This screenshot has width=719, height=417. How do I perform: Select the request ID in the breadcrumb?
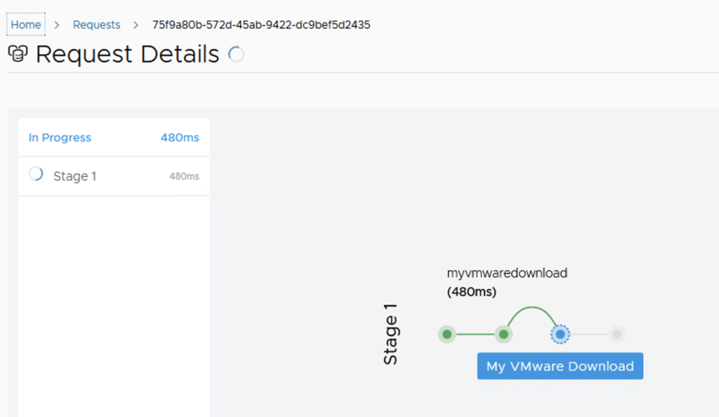(x=261, y=25)
